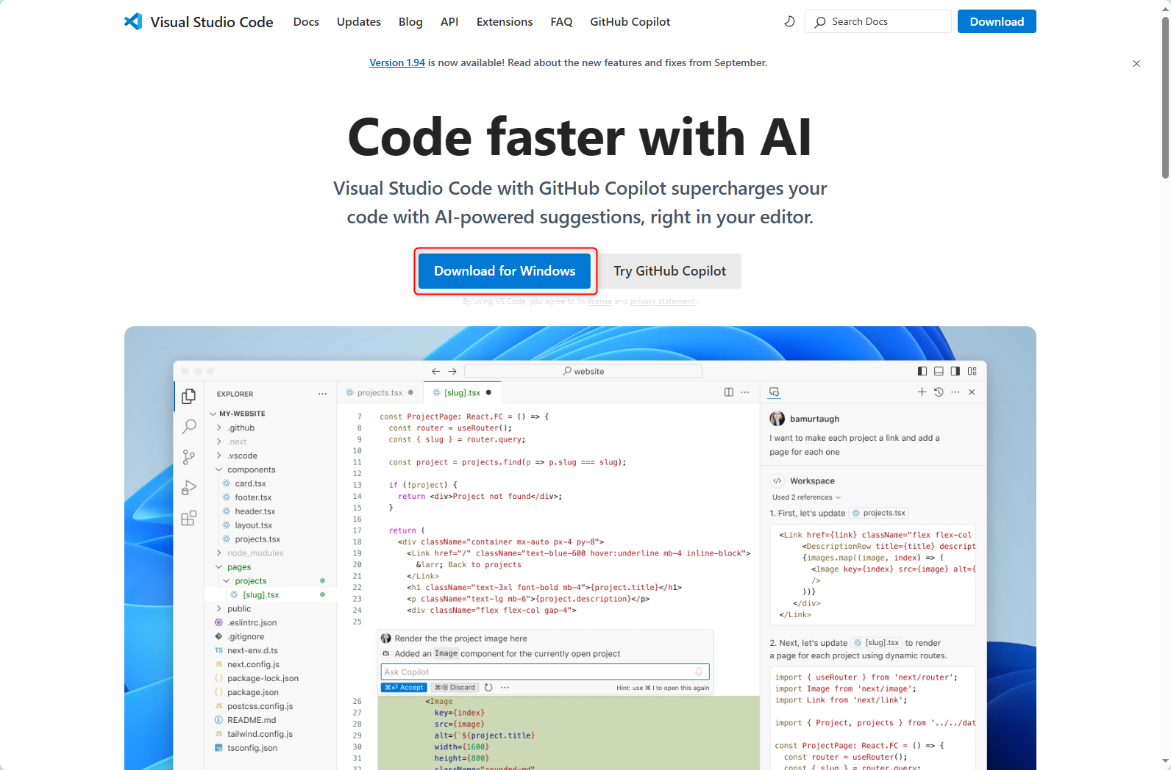Toggle bottom panel layout icon
1171x770 pixels.
tap(939, 372)
